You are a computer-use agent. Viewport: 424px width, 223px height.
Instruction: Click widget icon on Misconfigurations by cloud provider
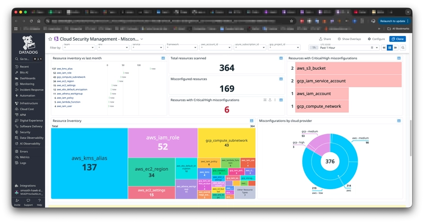tap(399, 121)
